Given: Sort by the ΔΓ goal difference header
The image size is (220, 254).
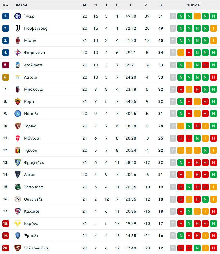Looking at the screenshot, I should pos(147,5).
